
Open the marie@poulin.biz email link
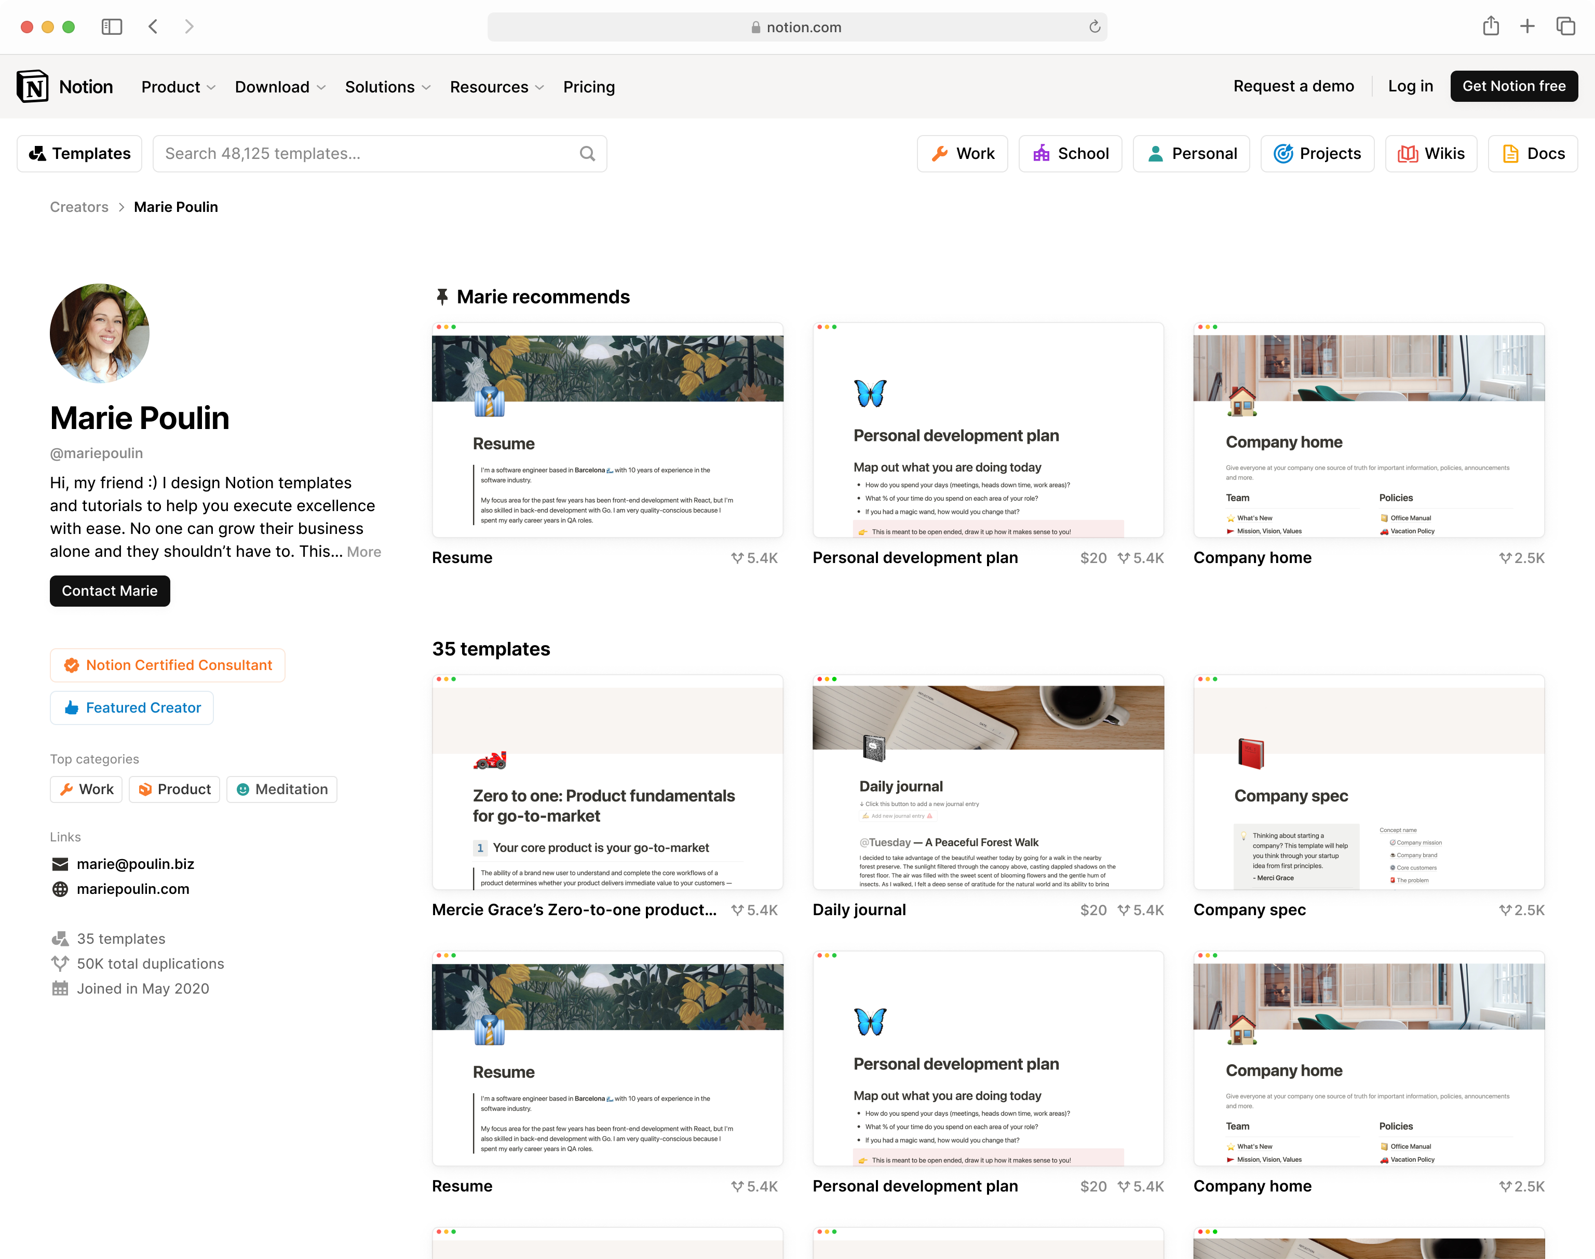tap(136, 864)
